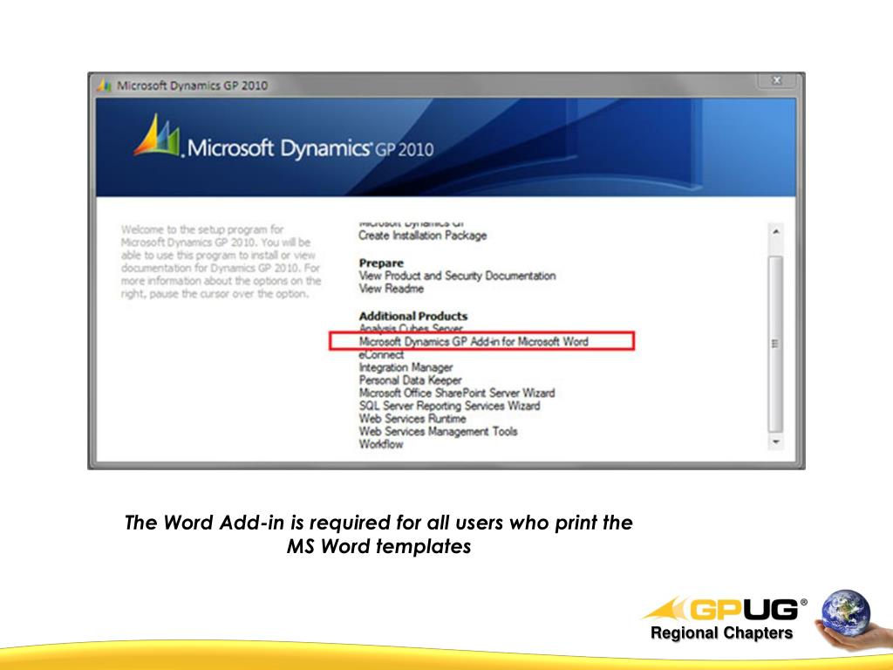Install Microsoft Dynamics GP Add-in for Microsoft Word
The width and height of the screenshot is (893, 670).
pos(474,341)
